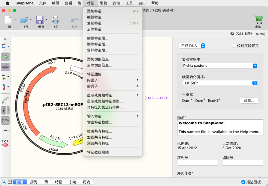Screen dimensions: 268x186
Task: Choose 特征教程视频 menu item
Action: (x=113, y=152)
